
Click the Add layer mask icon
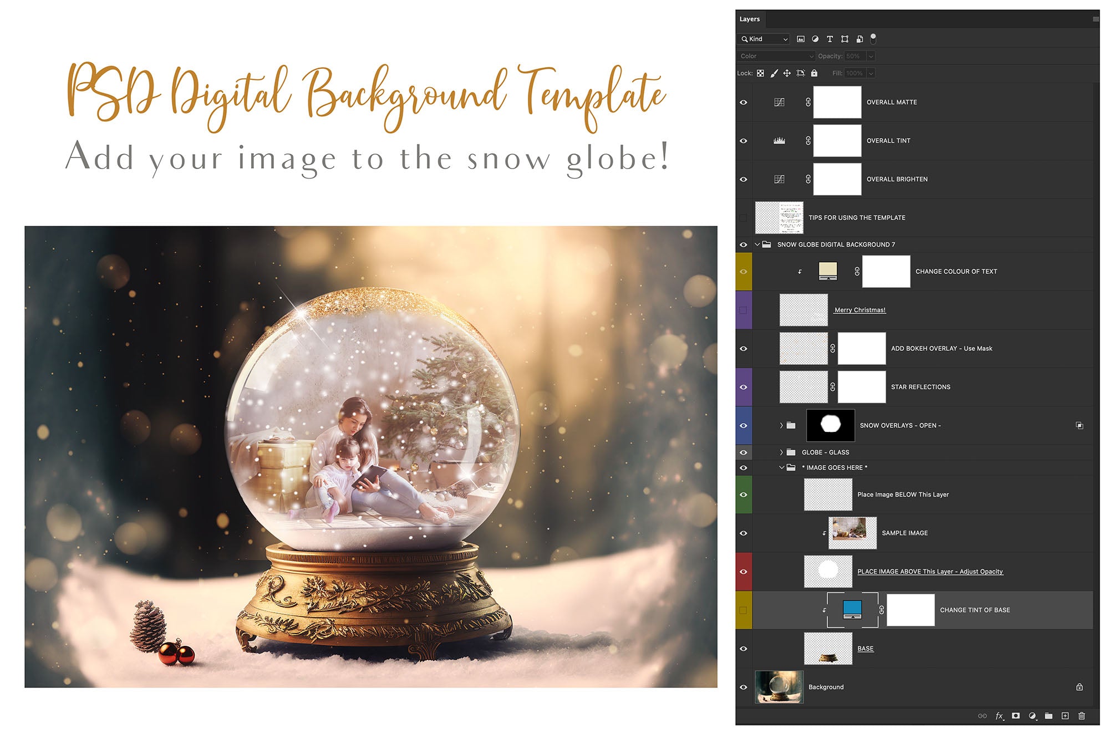point(1016,716)
